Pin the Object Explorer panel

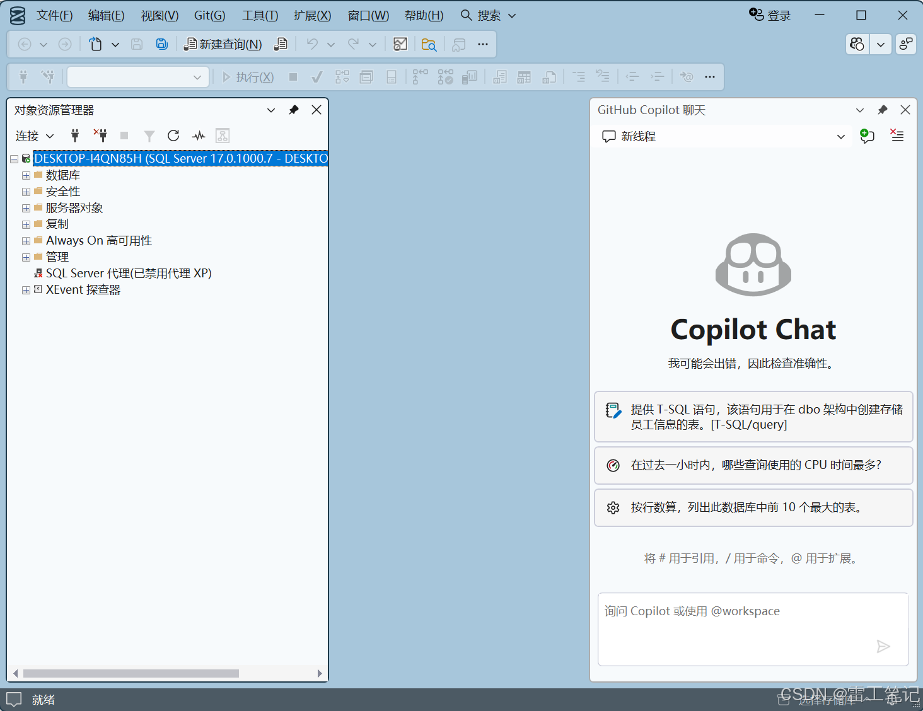[x=294, y=110]
